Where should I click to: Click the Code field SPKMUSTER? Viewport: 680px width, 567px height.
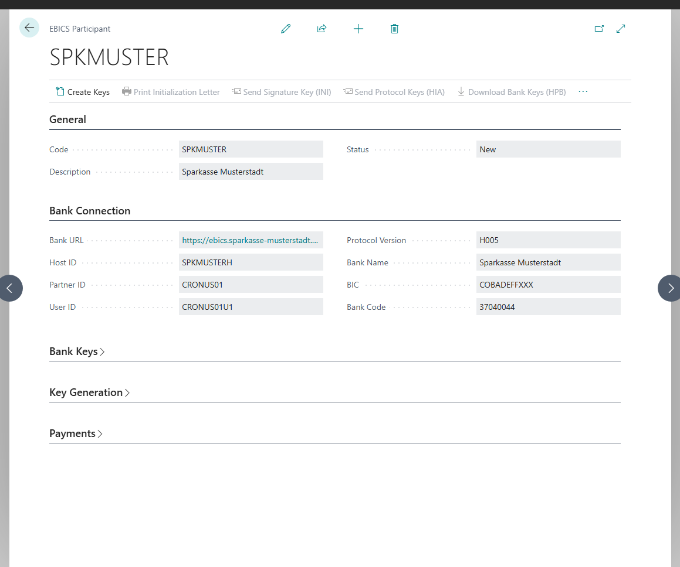(x=251, y=149)
